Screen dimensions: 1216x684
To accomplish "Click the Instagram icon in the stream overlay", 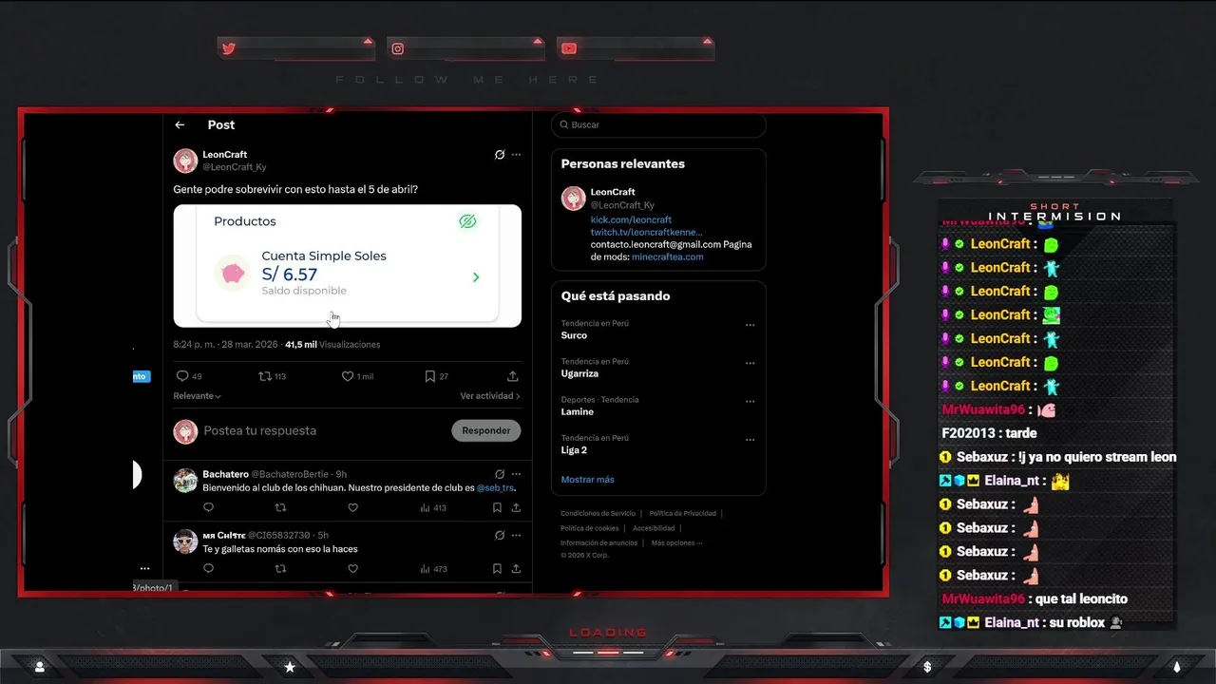I will coord(398,48).
